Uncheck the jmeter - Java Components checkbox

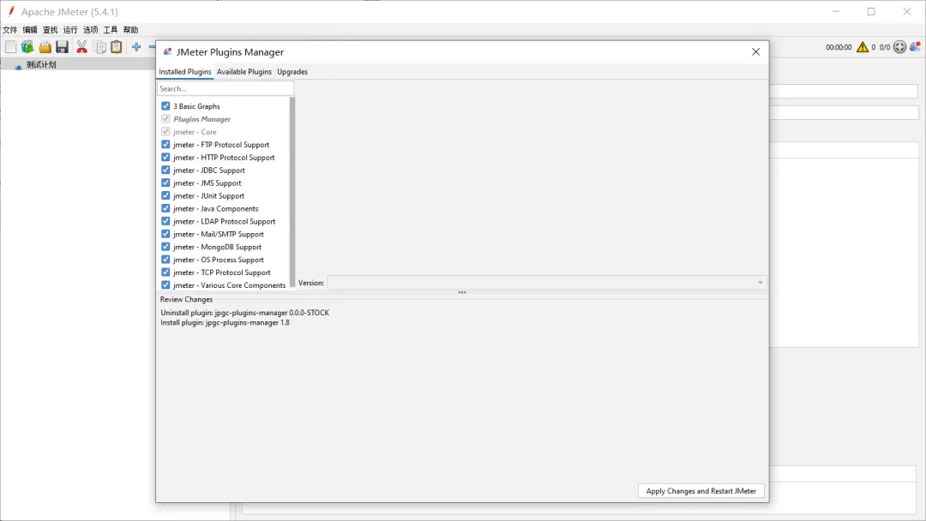coord(165,208)
